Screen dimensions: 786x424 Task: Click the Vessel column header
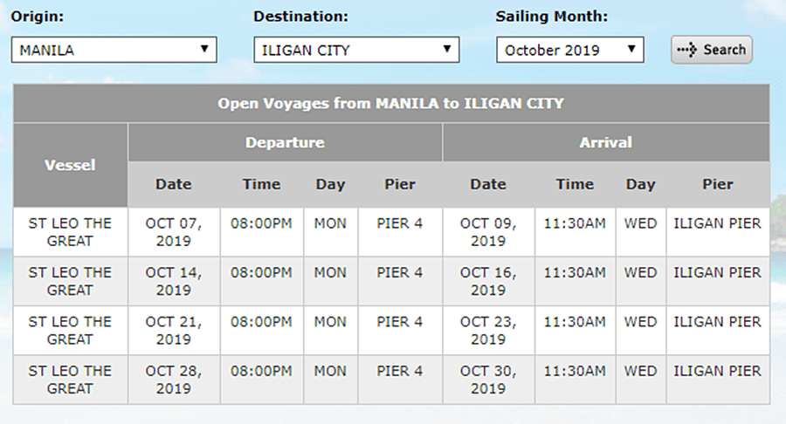point(70,164)
